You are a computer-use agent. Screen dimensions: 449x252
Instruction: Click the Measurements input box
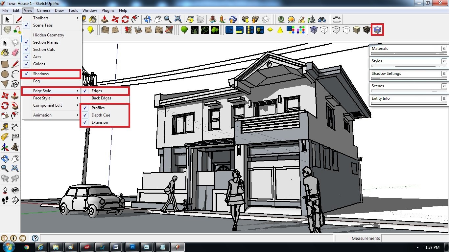point(414,238)
